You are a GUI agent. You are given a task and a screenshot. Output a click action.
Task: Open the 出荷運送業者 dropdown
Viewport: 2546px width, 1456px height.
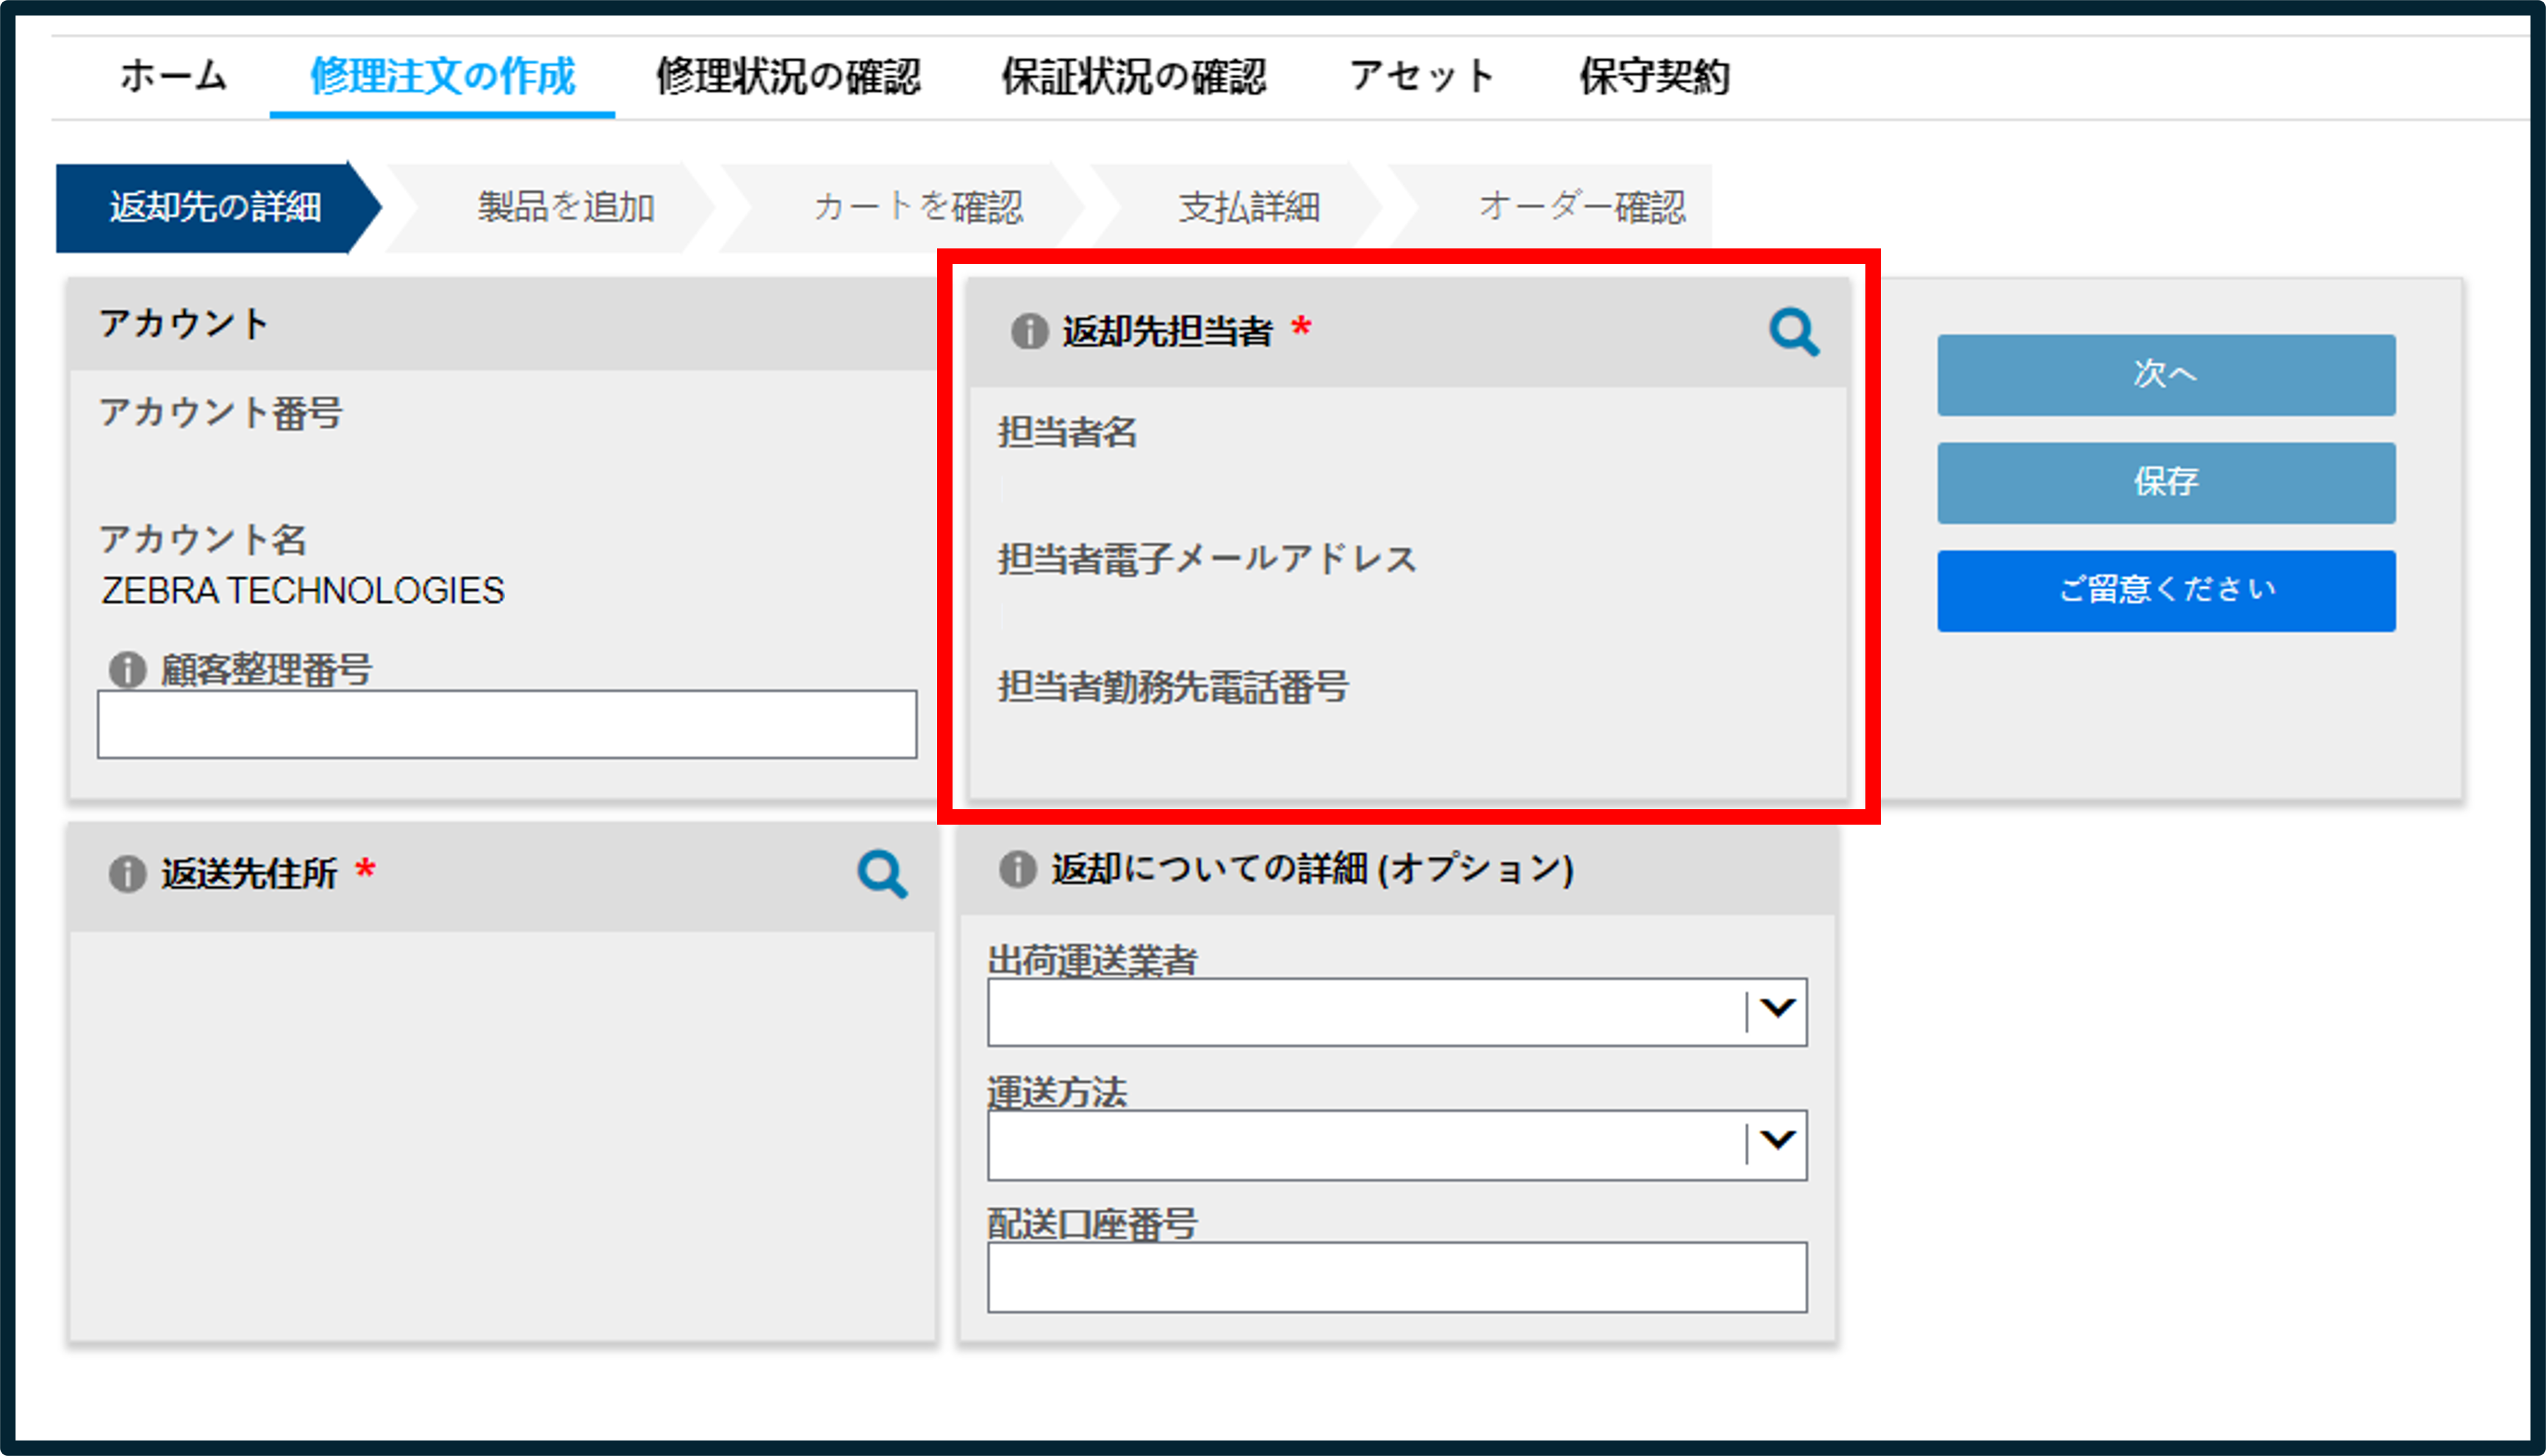[x=1397, y=1012]
